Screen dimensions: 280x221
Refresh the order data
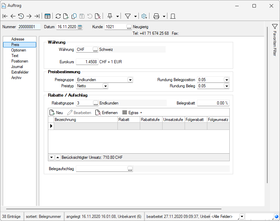58,16
